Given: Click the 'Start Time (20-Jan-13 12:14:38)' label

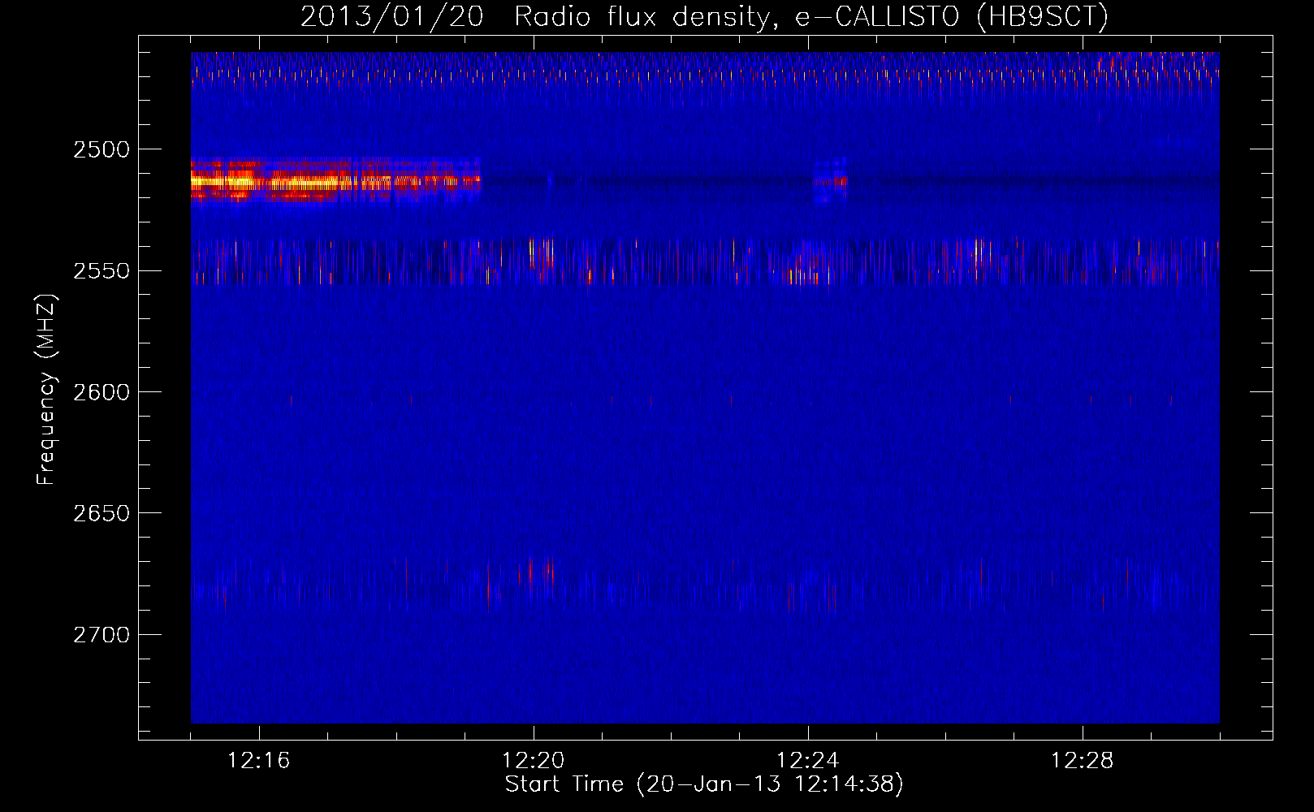Looking at the screenshot, I should point(704,784).
